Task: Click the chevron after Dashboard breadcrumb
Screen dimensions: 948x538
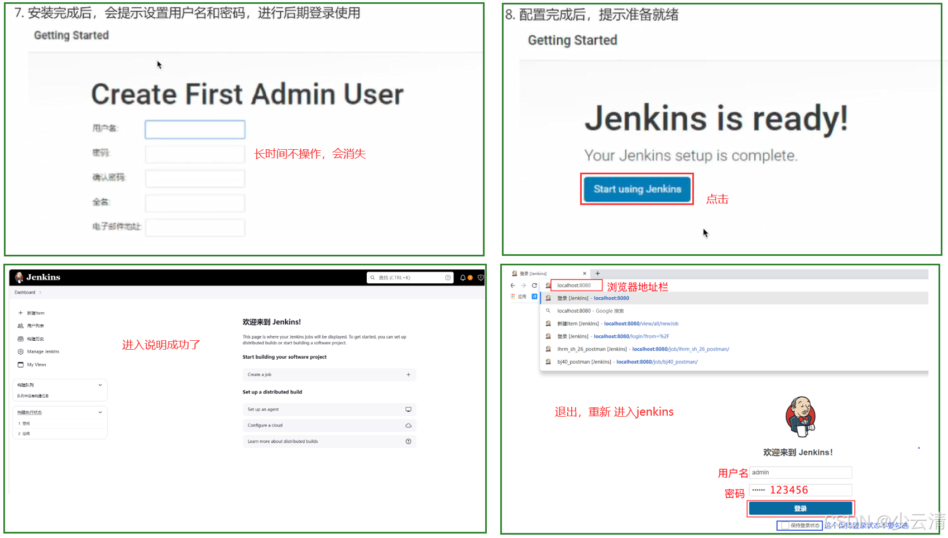Action: (x=40, y=292)
